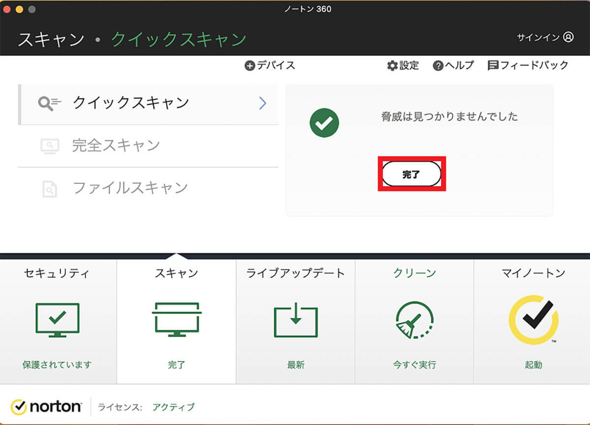Screen dimensions: 590x425
Task: Click the 完了 button in scan result
Action: (x=412, y=174)
